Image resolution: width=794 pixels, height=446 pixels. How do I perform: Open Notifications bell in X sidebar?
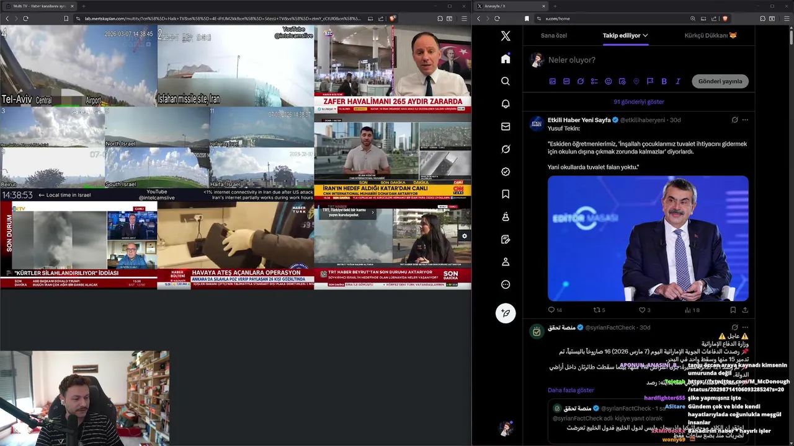point(506,104)
